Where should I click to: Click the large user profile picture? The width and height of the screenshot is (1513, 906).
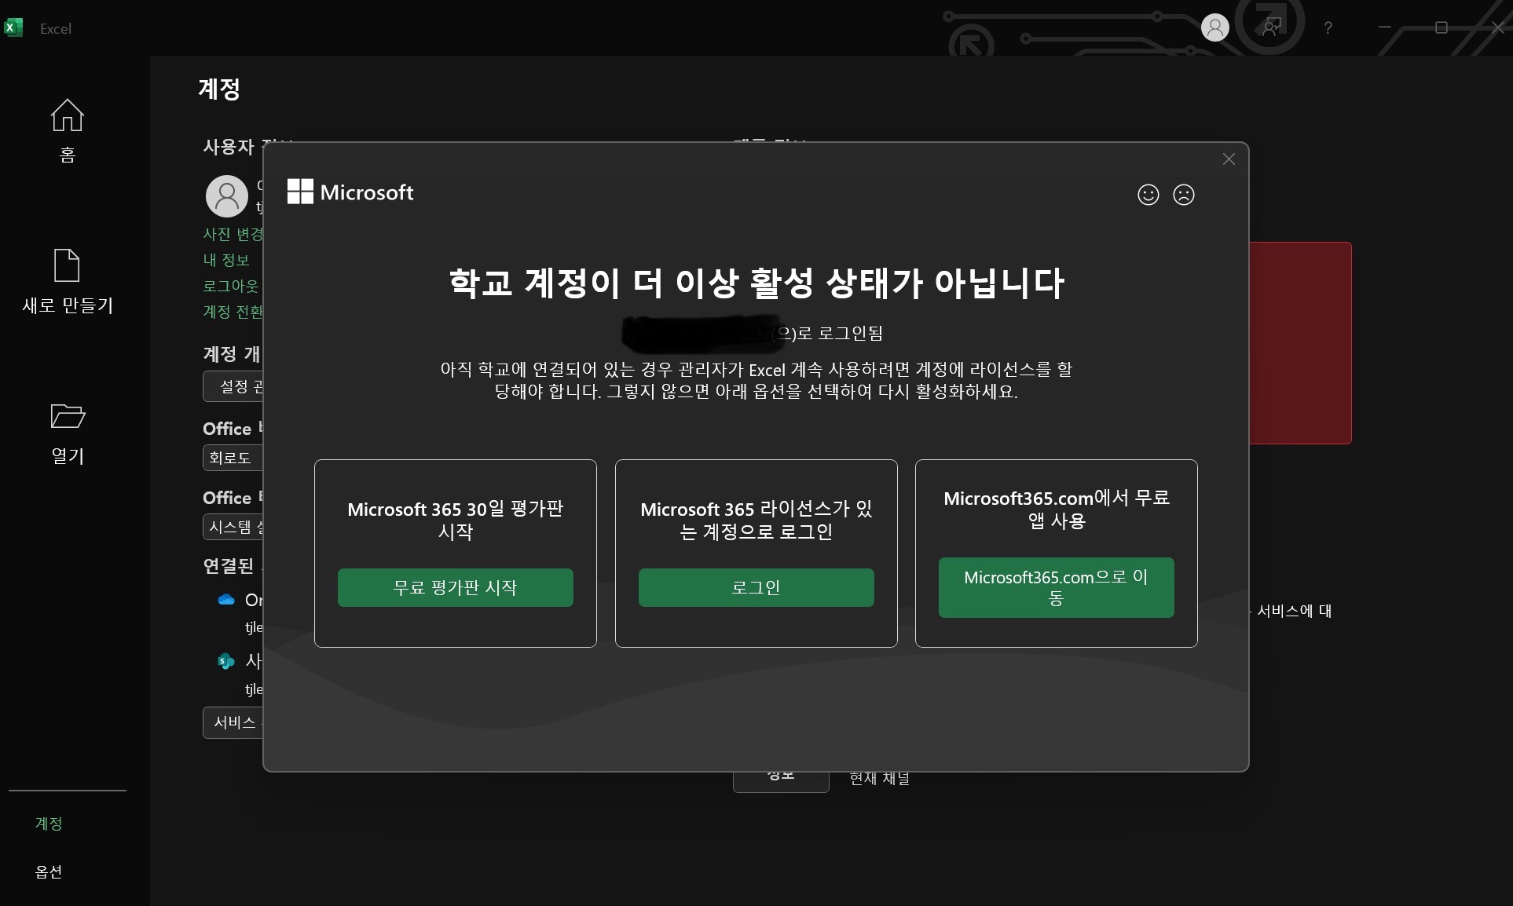227,196
